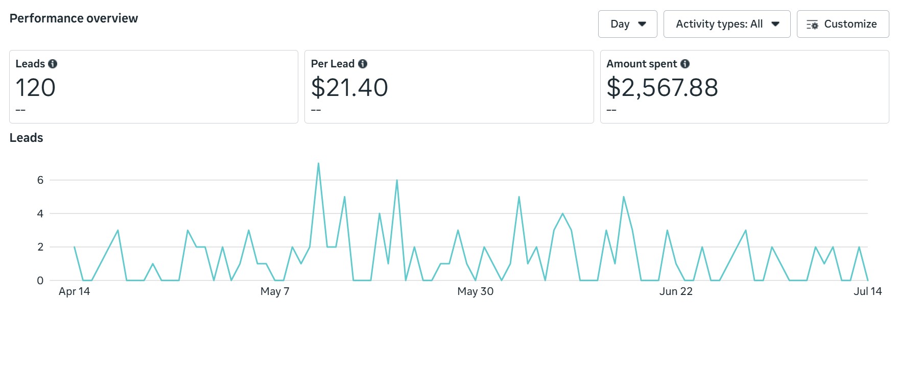Viewport: 897px width, 371px height.
Task: Open the Day time-granularity dropdown
Action: click(627, 24)
